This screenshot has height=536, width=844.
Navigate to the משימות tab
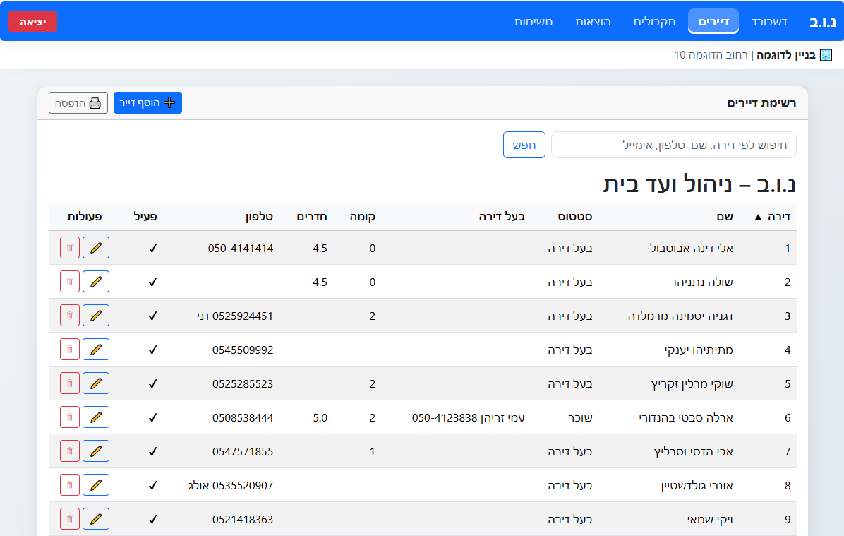533,21
